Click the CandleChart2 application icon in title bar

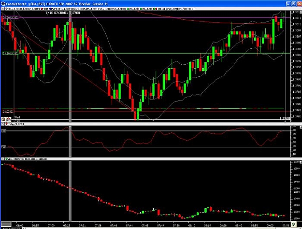pyautogui.click(x=3, y=4)
